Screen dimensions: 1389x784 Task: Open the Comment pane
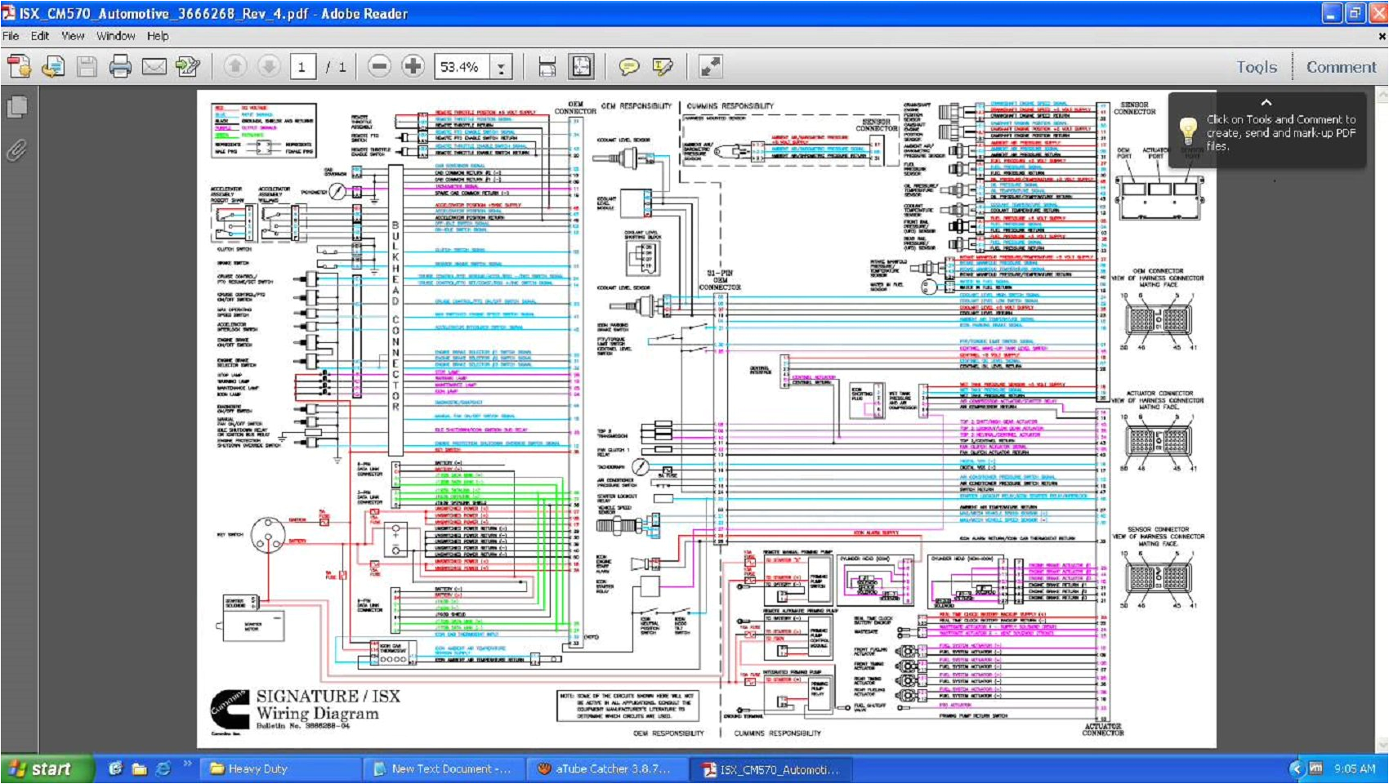(x=1341, y=67)
